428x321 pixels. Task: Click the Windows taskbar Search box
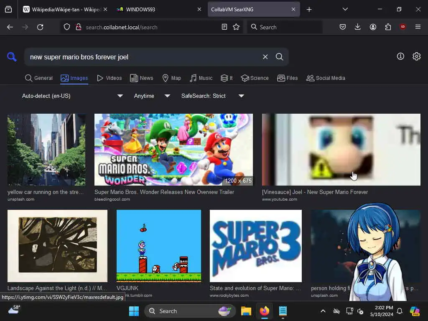pos(190,311)
